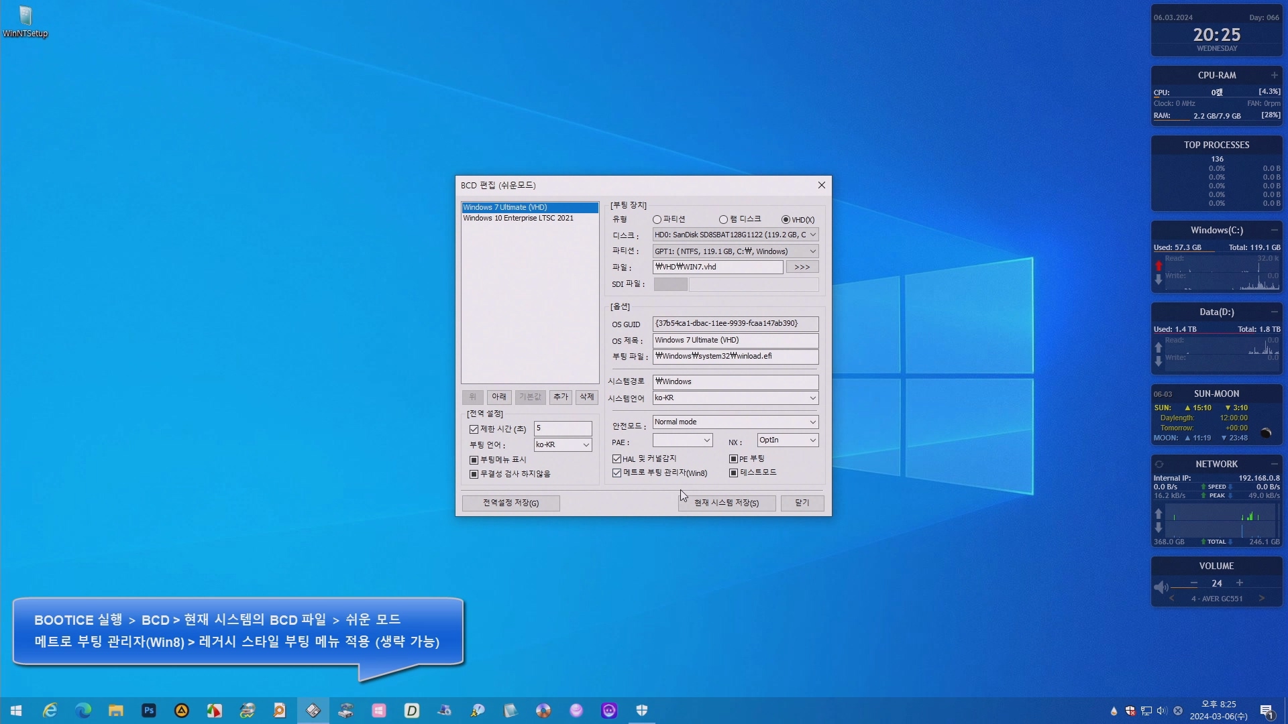Open the 디스크 HD0 SanDisk dropdown
1288x724 pixels.
click(735, 235)
